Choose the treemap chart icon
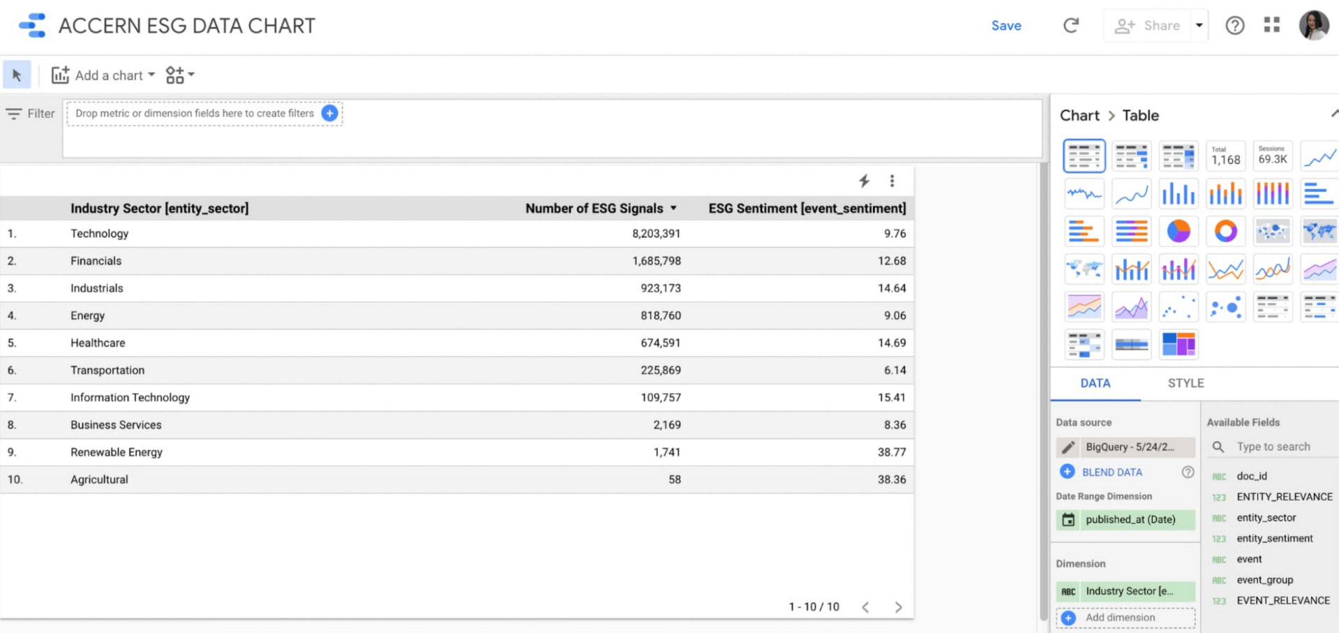The image size is (1339, 633). pyautogui.click(x=1178, y=344)
